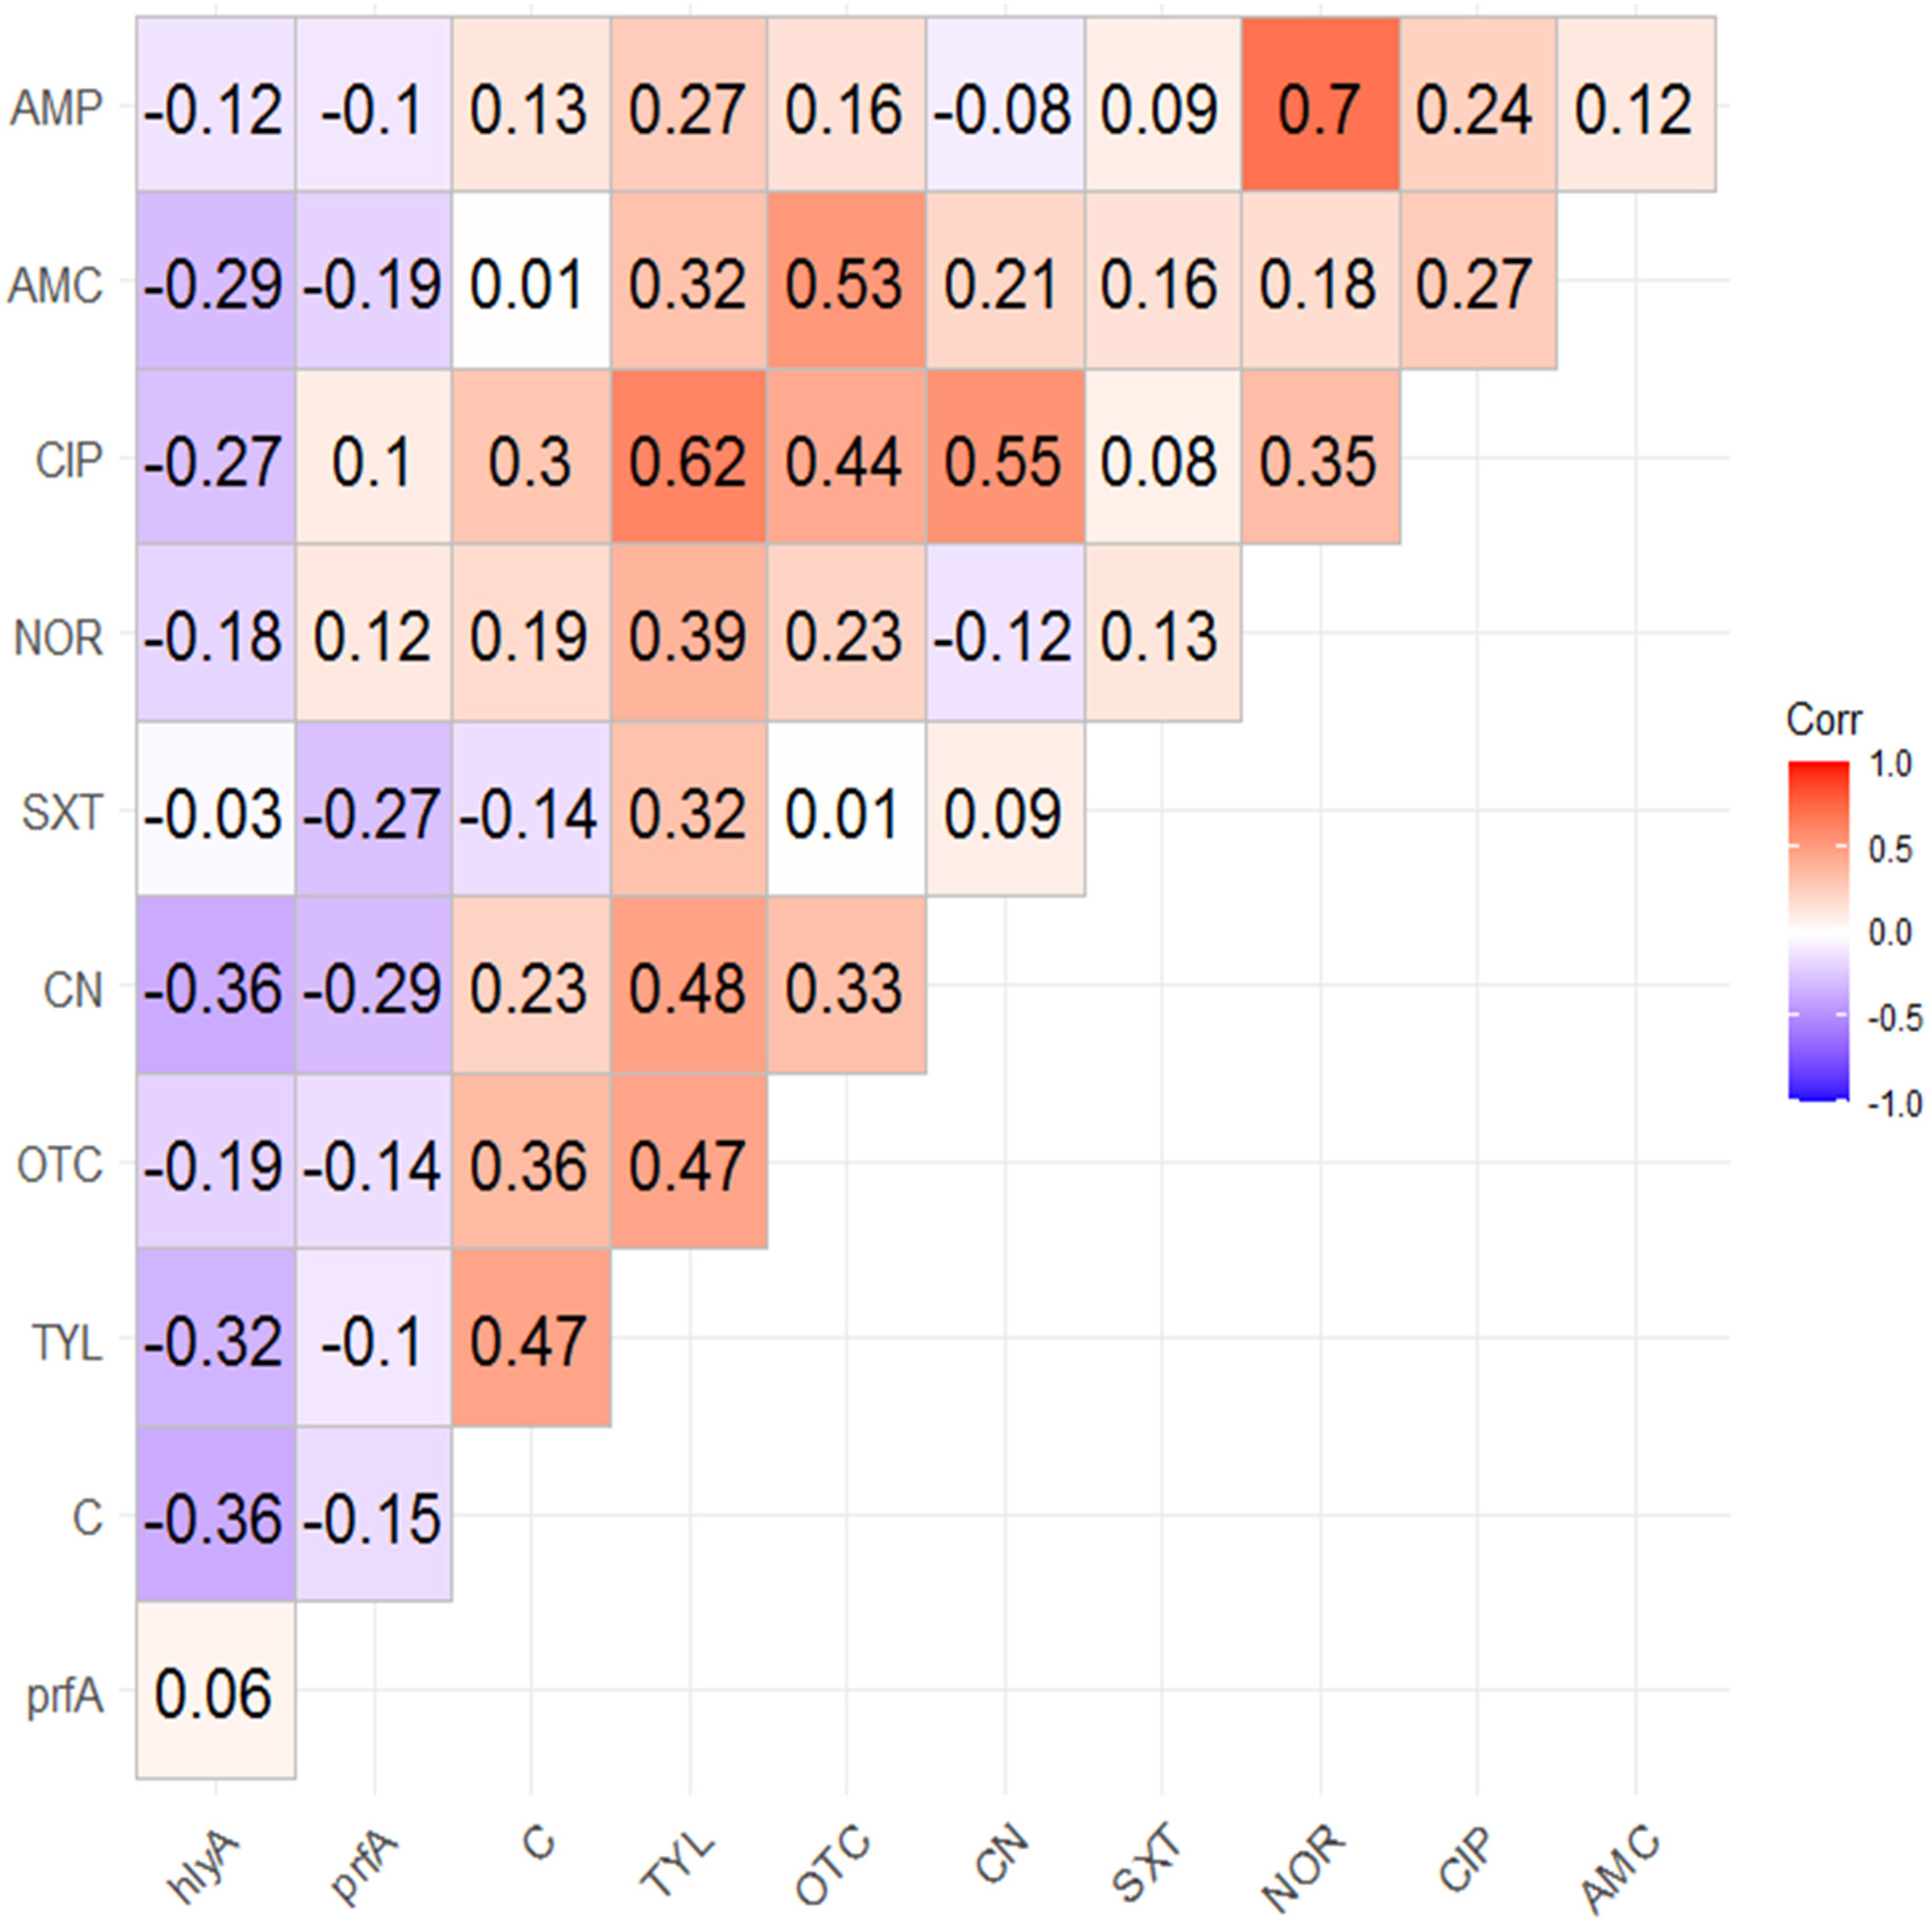Select the 0.35 CIP–NOR cell
The image size is (1932, 1929).
1319,460
